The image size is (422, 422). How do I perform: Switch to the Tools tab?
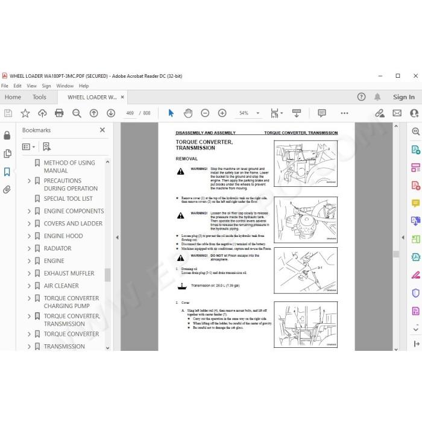[39, 97]
